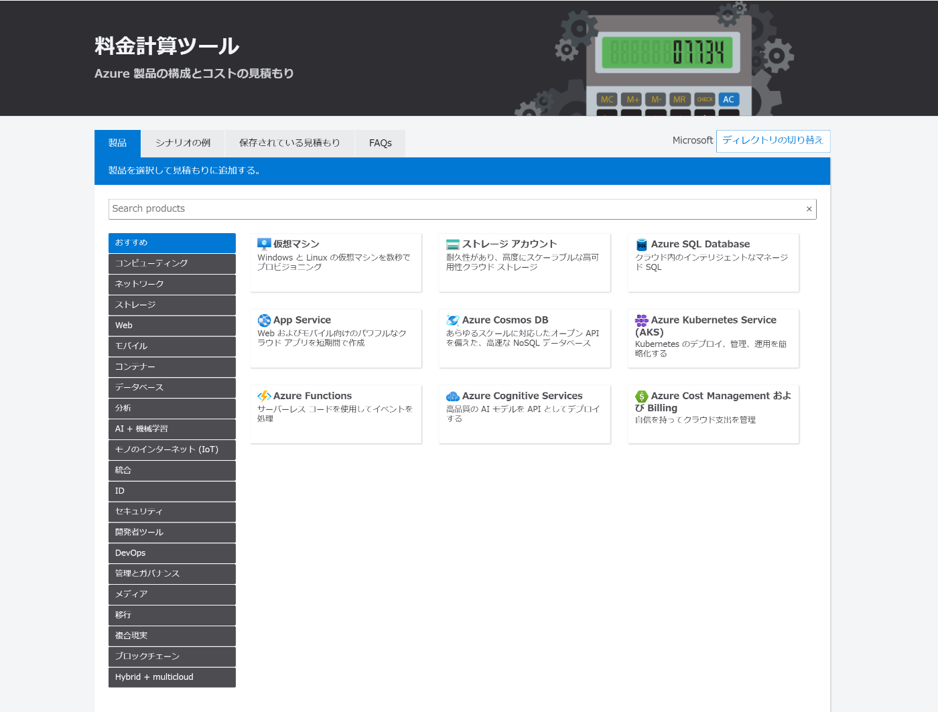Screen dimensions: 938x712
Task: Click the App Service globe icon
Action: 264,320
